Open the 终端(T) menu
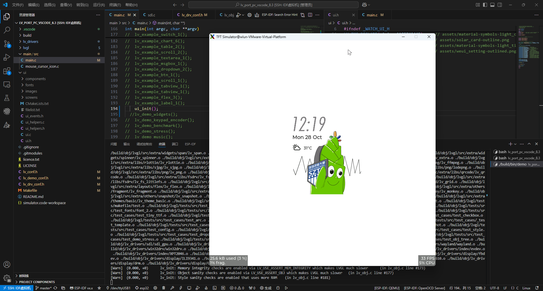This screenshot has height=291, width=543. pyautogui.click(x=115, y=5)
